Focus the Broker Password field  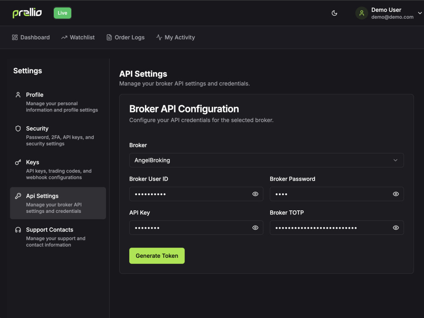tap(337, 194)
